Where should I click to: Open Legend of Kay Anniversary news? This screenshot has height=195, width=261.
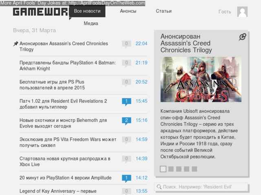58,191
